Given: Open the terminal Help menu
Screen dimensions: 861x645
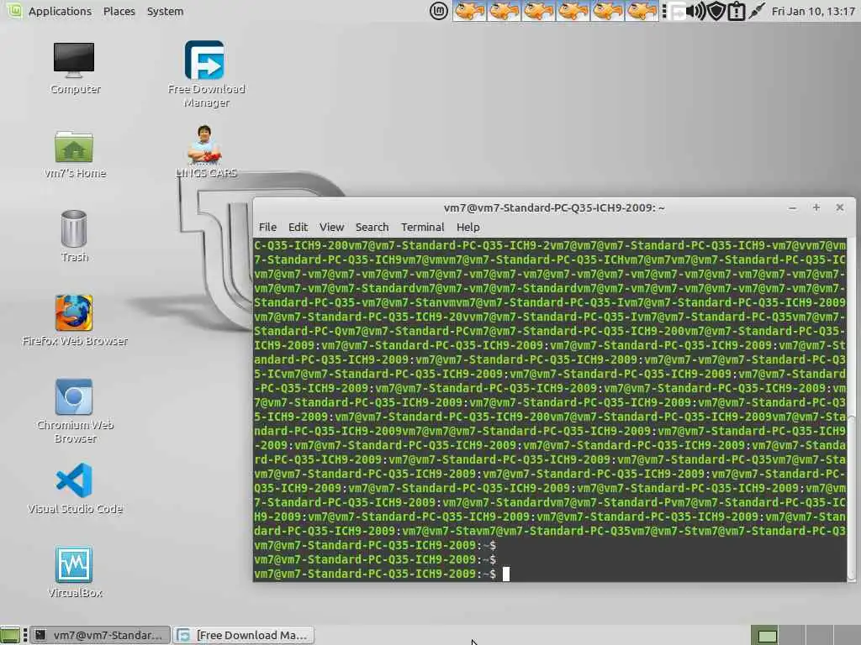Looking at the screenshot, I should (x=467, y=227).
